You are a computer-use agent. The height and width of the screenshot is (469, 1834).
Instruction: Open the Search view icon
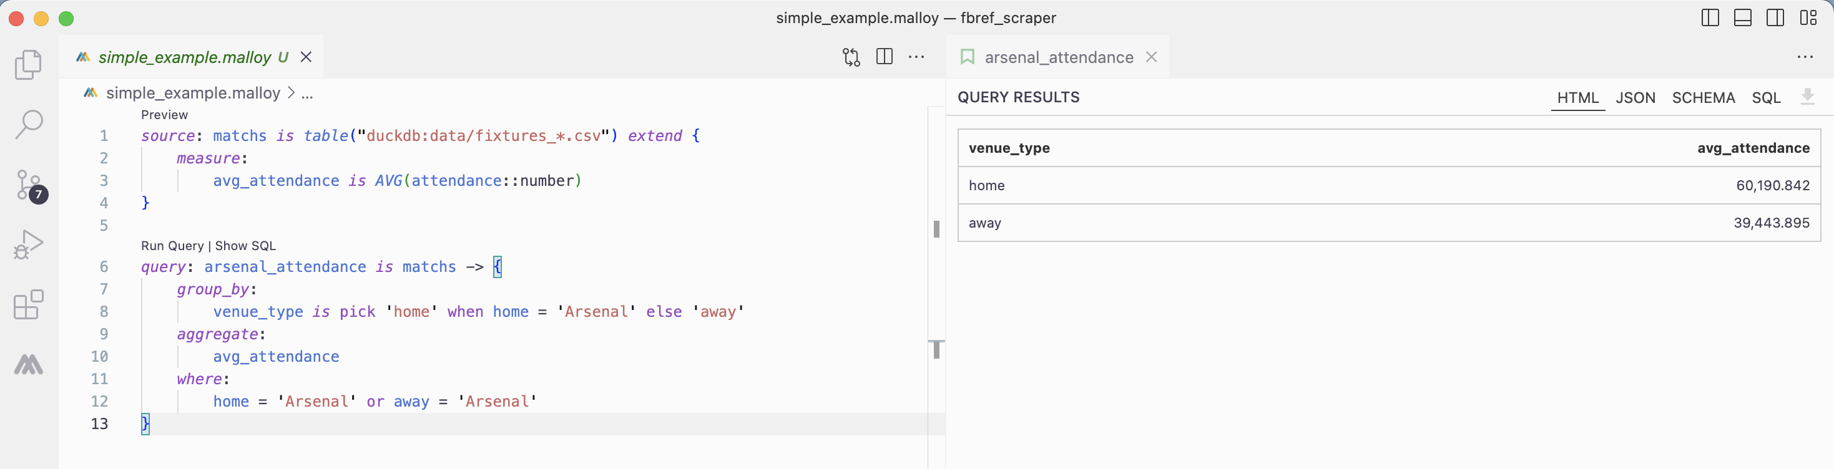coord(29,125)
